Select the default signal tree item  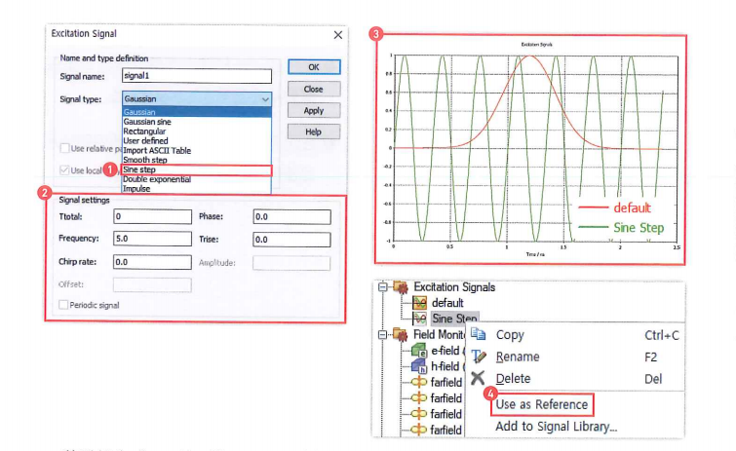pos(447,303)
